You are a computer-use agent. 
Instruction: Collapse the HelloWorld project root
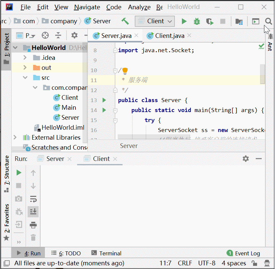coord(15,48)
